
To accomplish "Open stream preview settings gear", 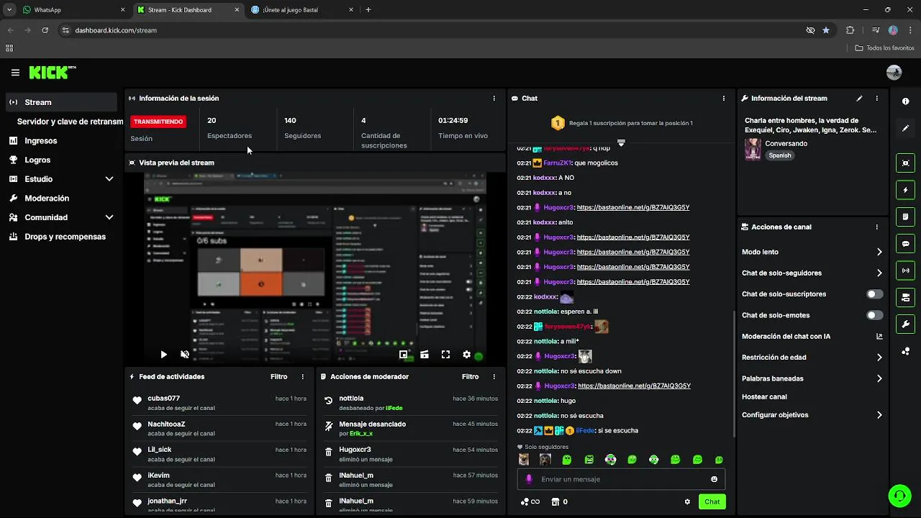I will coord(466,355).
